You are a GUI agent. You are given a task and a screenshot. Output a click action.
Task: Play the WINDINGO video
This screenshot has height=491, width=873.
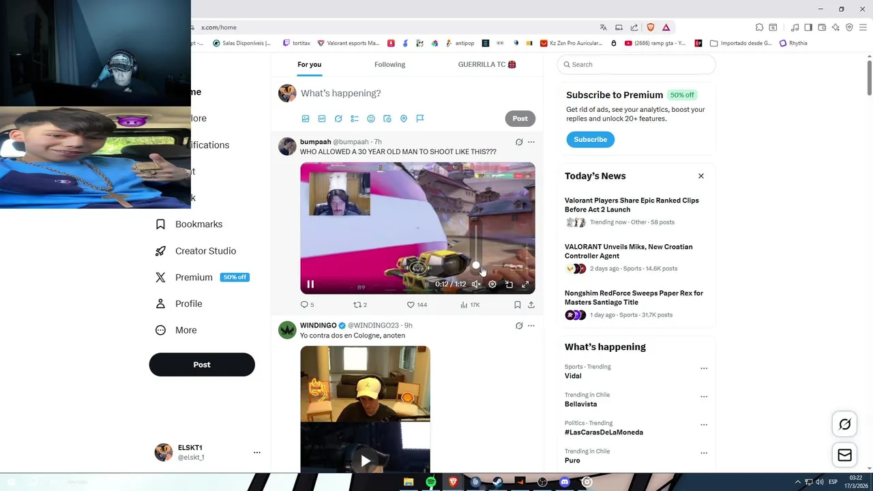pyautogui.click(x=366, y=461)
